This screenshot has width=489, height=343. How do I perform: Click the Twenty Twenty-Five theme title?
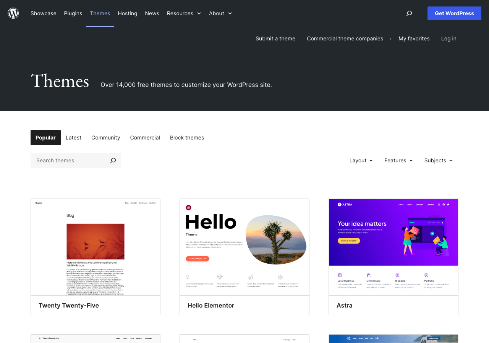(x=69, y=305)
